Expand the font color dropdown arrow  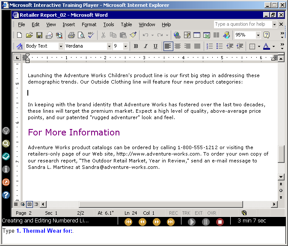coord(273,46)
